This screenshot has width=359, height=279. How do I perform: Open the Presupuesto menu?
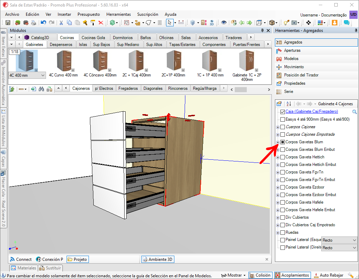point(89,14)
